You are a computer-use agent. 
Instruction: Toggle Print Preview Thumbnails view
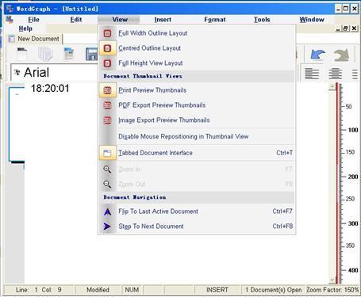pos(197,90)
